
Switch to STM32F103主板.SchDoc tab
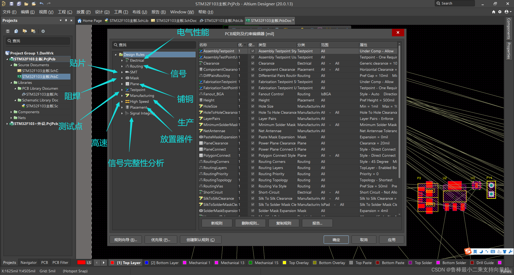pos(174,21)
